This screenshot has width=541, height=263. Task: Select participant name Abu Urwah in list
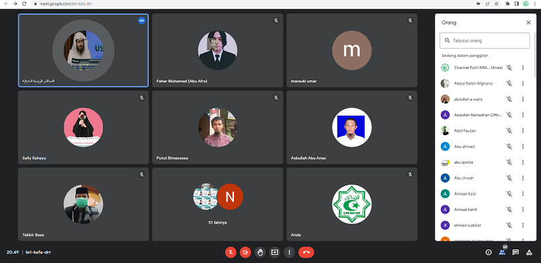(464, 178)
